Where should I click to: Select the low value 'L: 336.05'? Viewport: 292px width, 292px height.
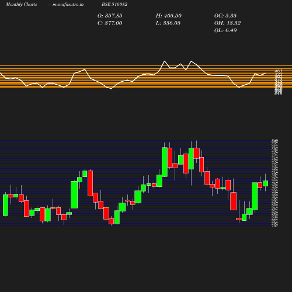click(x=168, y=23)
